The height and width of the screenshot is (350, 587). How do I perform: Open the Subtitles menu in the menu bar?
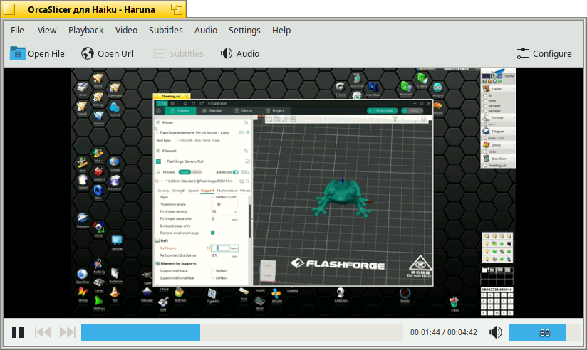[165, 31]
